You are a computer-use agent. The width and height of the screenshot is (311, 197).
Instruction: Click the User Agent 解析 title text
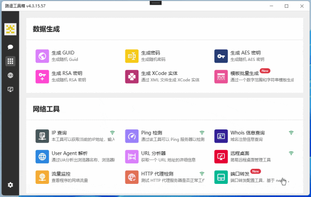(x=69, y=153)
